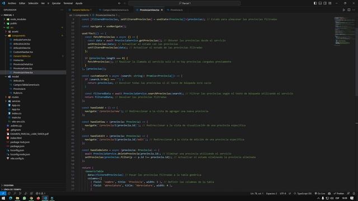The width and height of the screenshot is (358, 201).
Task: Open the Ejecutar menu
Action: [56, 3]
